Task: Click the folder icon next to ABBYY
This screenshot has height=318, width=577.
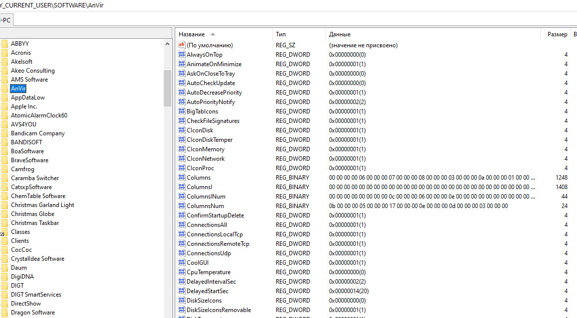Action: click(4, 44)
